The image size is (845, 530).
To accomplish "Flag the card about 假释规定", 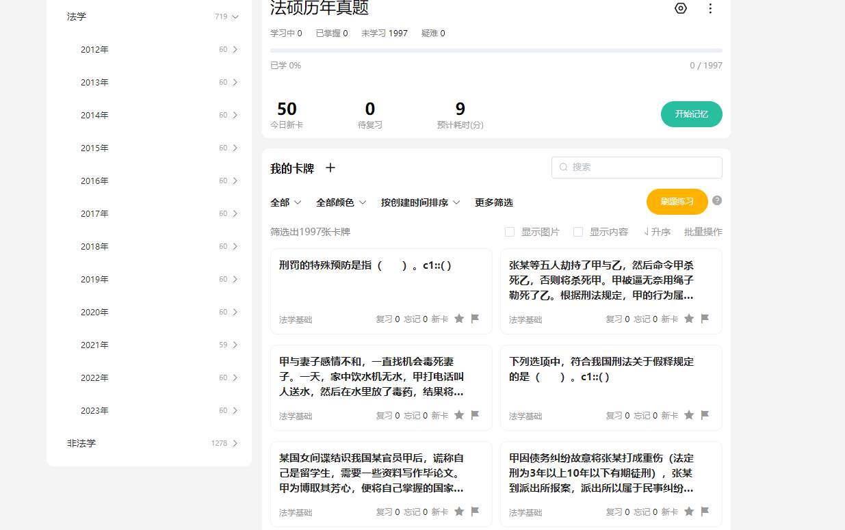I will pyautogui.click(x=705, y=415).
